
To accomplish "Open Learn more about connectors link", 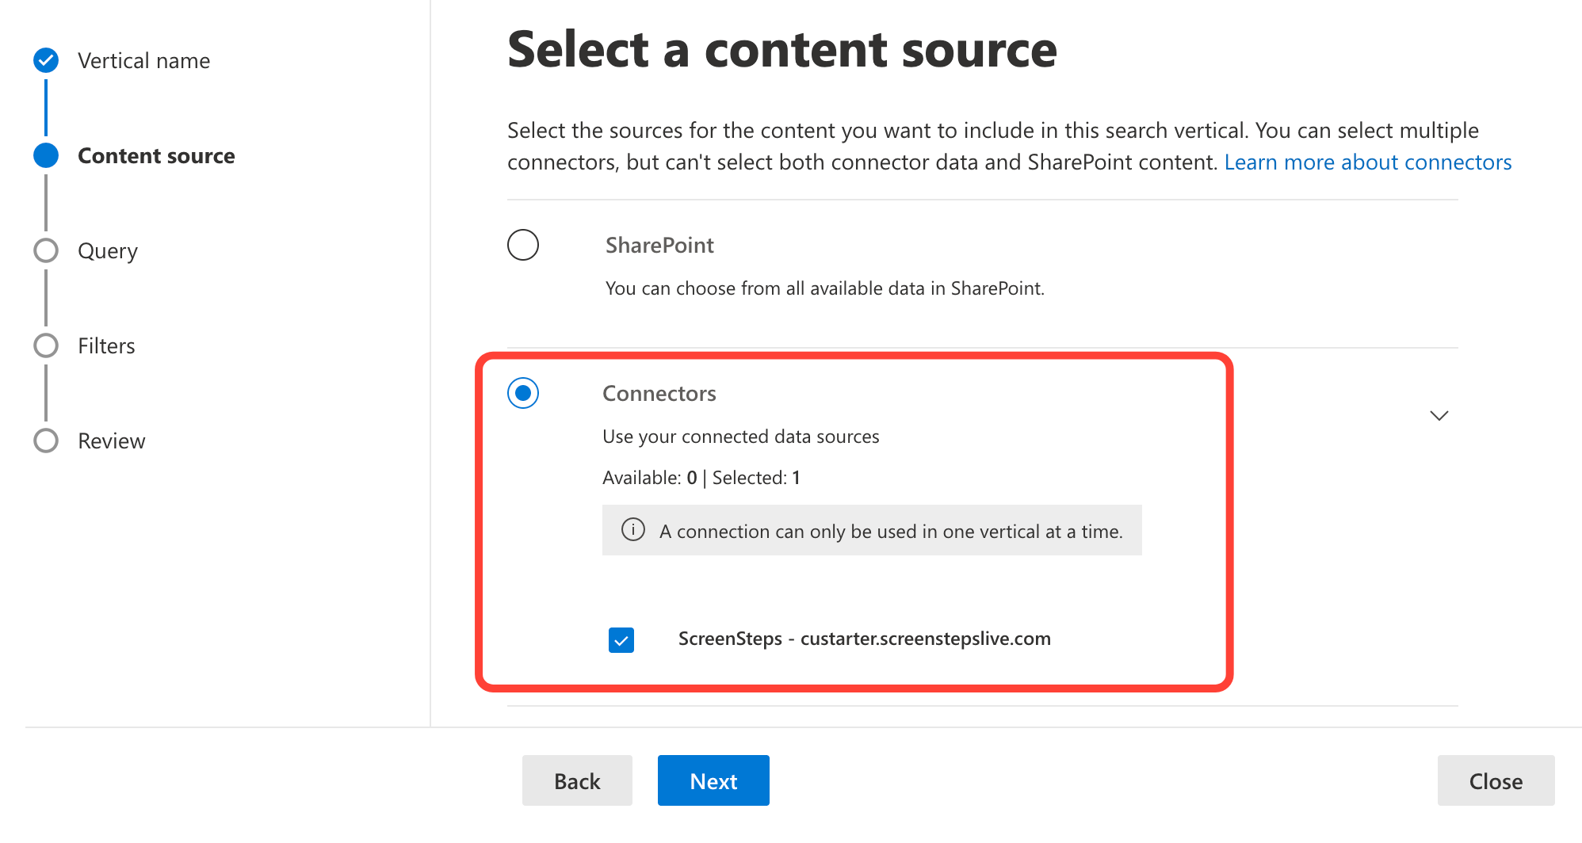I will pos(1368,162).
